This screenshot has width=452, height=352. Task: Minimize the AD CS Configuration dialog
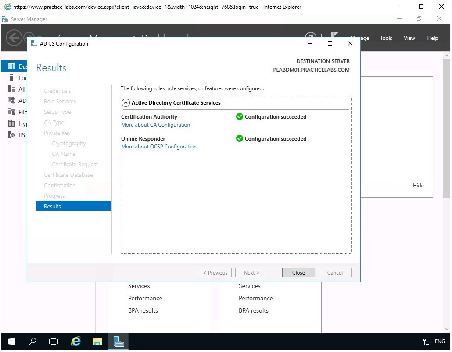[310, 43]
